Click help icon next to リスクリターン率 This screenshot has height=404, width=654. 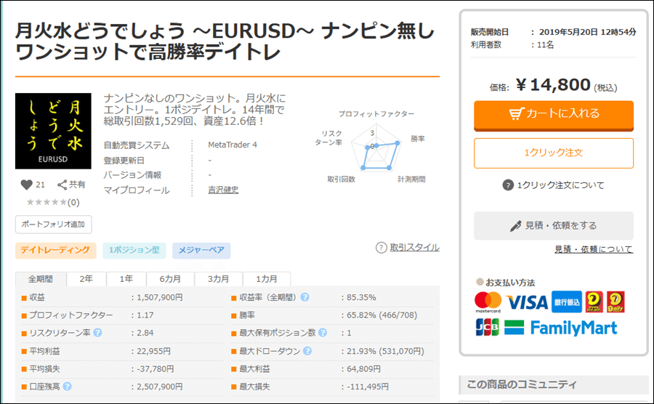click(x=97, y=333)
